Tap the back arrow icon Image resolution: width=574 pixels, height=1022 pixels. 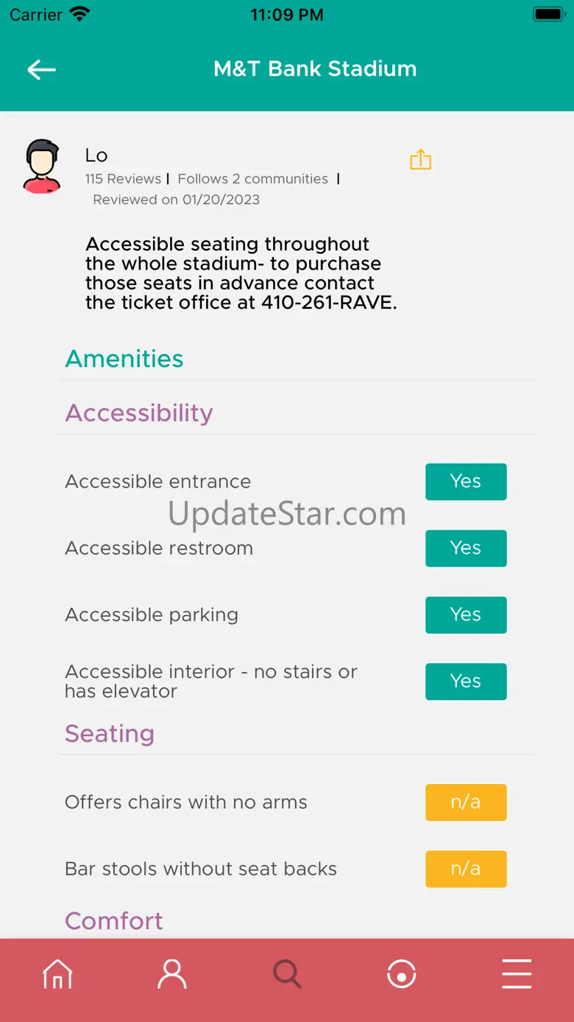point(42,69)
